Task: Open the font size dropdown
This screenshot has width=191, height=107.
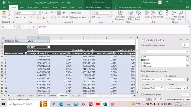Action: pyautogui.click(x=39, y=13)
